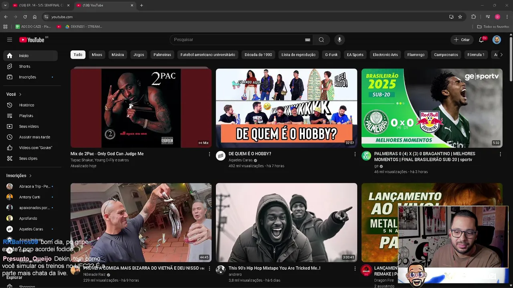The image size is (513, 288).
Task: Open Seus clipes in sidebar
Action: [30, 158]
